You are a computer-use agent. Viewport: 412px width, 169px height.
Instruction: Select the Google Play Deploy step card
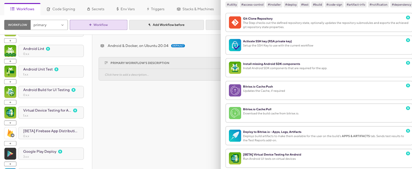click(x=51, y=154)
